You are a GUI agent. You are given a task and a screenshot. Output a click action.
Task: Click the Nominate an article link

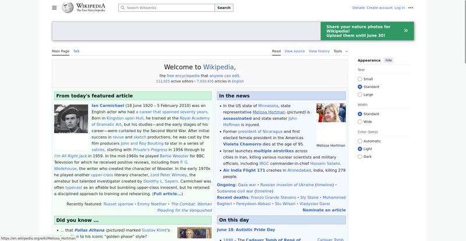point(324,210)
